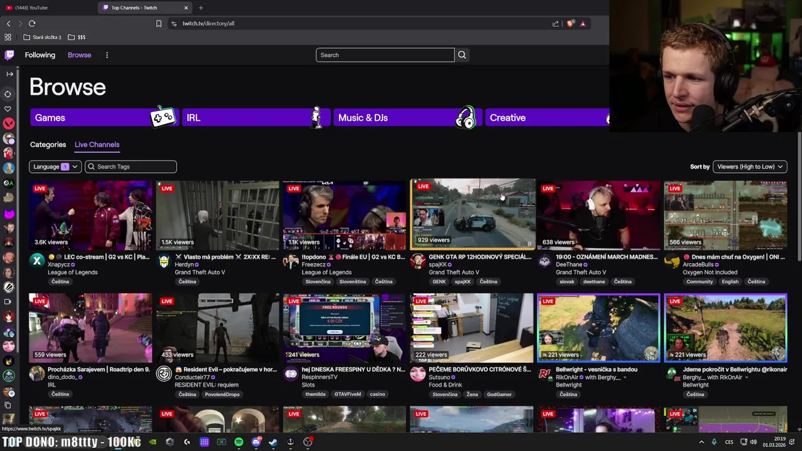802x451 pixels.
Task: Click the Xnapycz channel avatar
Action: [38, 261]
